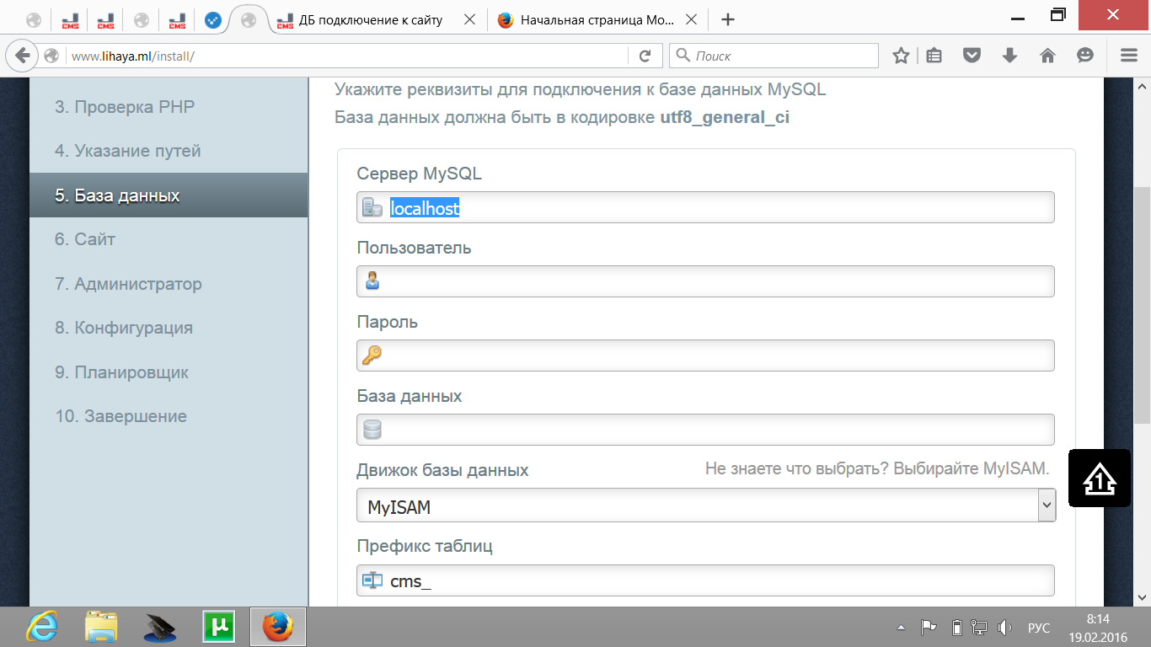Select step '4. Указание путей'

click(128, 152)
